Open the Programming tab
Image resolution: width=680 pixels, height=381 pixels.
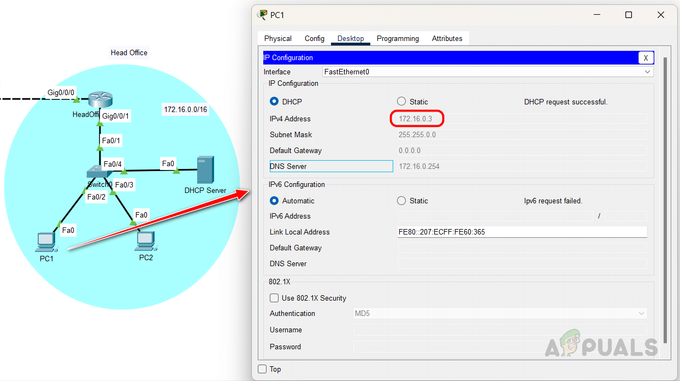[398, 39]
